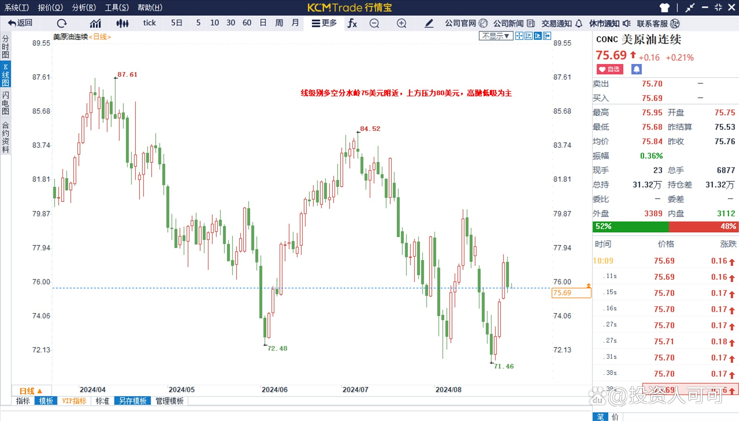The height and width of the screenshot is (421, 739).
Task: Open the 分析(R) menu
Action: coord(84,7)
